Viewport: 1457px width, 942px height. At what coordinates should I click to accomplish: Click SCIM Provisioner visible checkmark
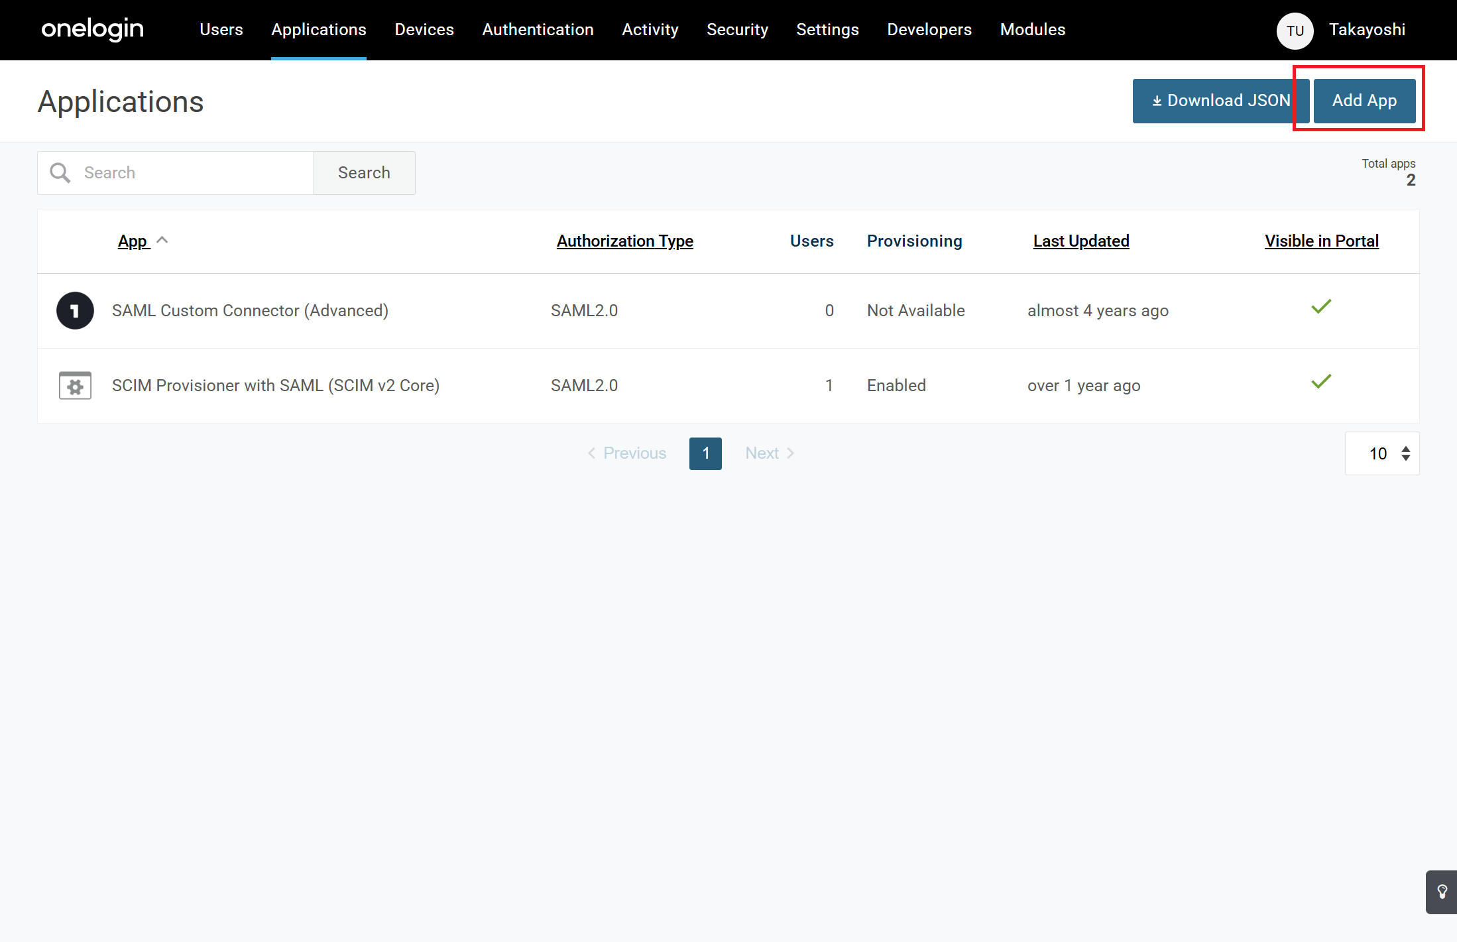tap(1321, 382)
